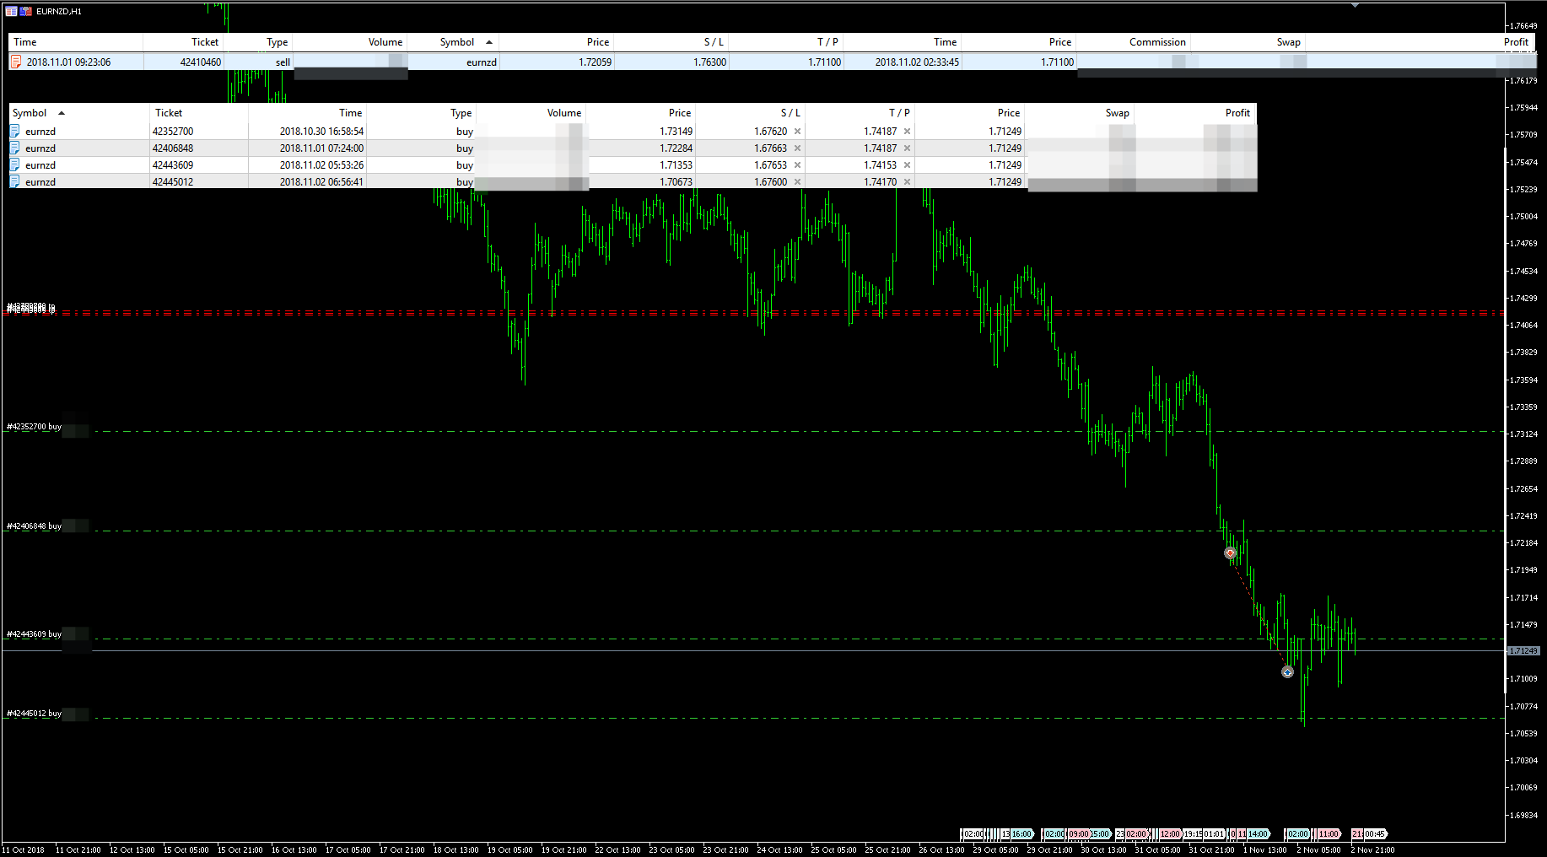The height and width of the screenshot is (857, 1547).
Task: Clear stop loss 1.67600 on order 42445012
Action: click(797, 181)
